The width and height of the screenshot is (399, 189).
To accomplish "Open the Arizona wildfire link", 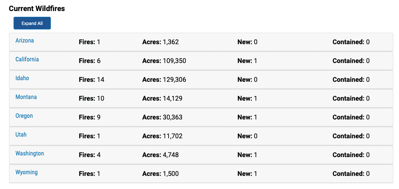I will [25, 40].
